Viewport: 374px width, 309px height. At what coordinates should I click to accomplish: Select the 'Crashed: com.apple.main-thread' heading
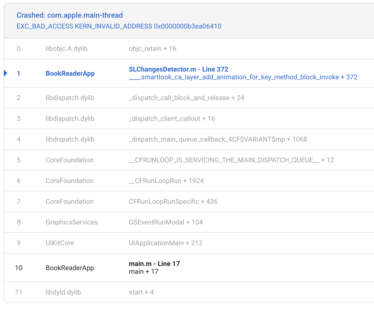click(70, 15)
